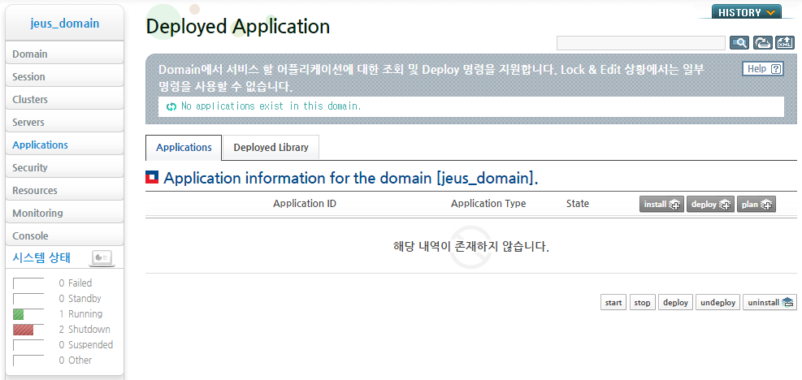Switch to the Deployed Library tab
Screen dimensions: 802x380
tap(271, 148)
